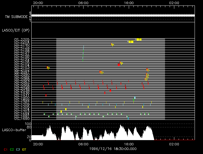
Task: Click the 20:00 label on the top axis
Action: tap(38, 3)
